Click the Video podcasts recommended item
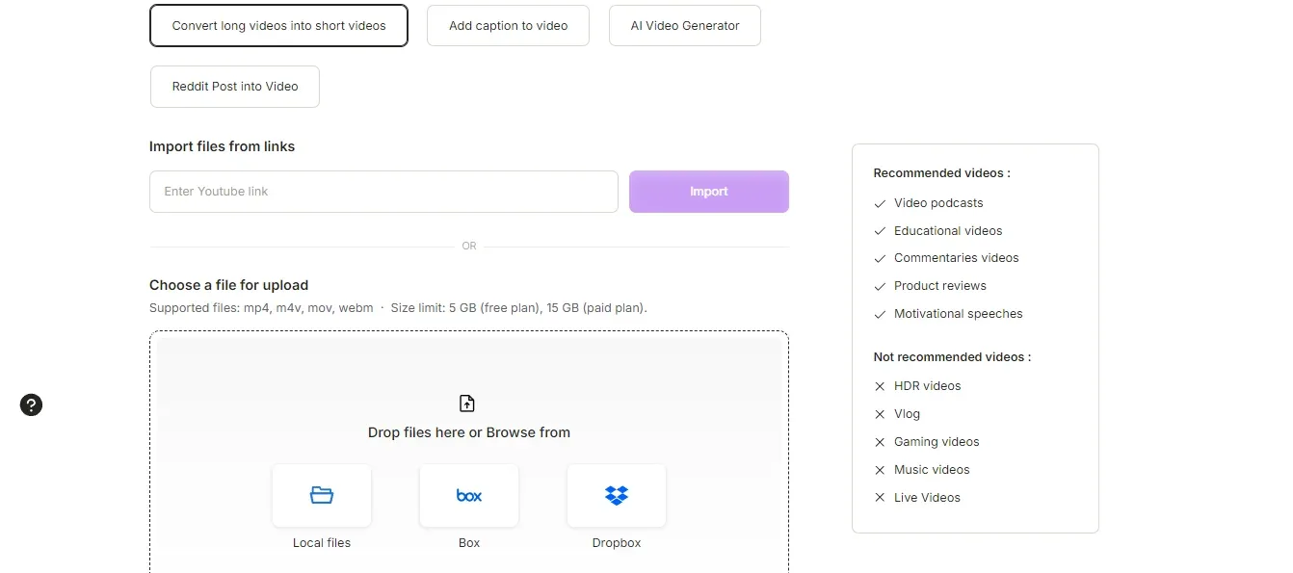Image resolution: width=1293 pixels, height=573 pixels. click(x=938, y=203)
